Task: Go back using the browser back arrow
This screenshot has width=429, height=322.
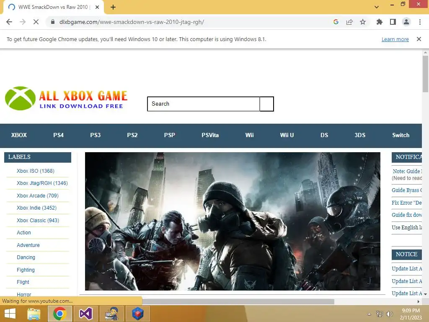Action: coord(9,22)
